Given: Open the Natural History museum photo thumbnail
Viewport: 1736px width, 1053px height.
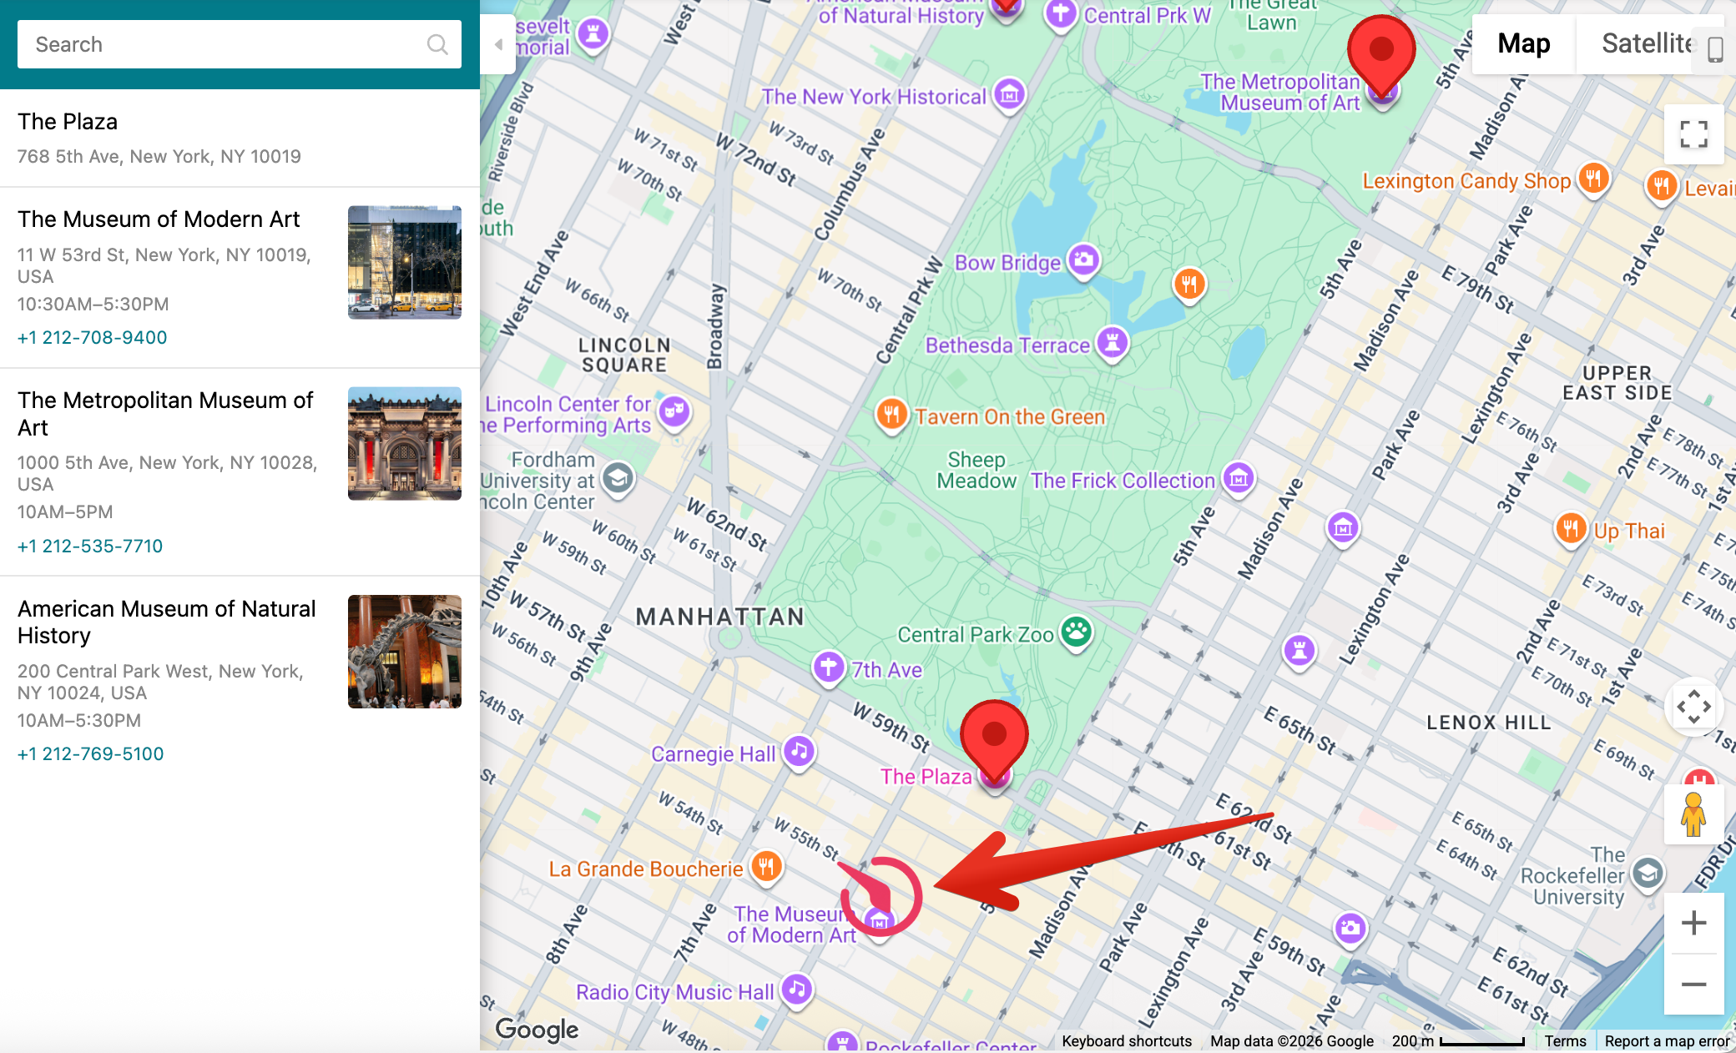Looking at the screenshot, I should 405,652.
